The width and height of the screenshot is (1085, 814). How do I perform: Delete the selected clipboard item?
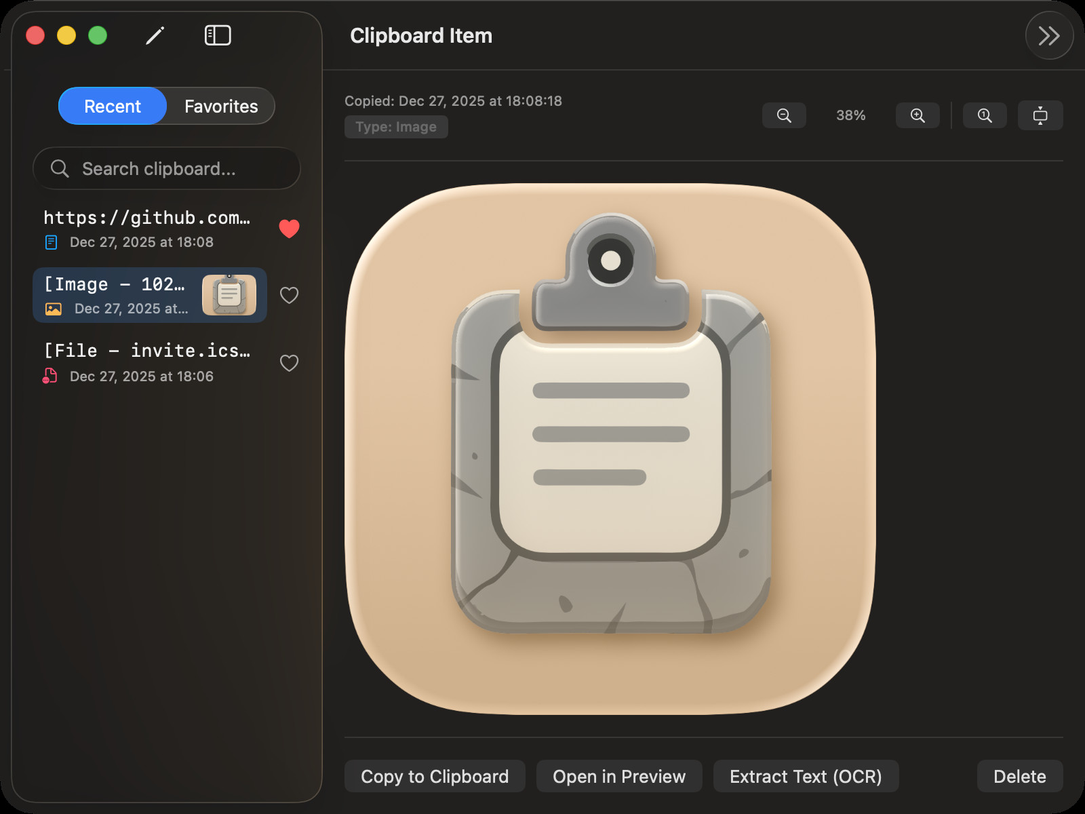(1020, 776)
